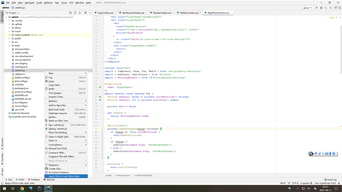This screenshot has width=342, height=192.
Task: Click Create Gist... entry
Action: pos(66,169)
